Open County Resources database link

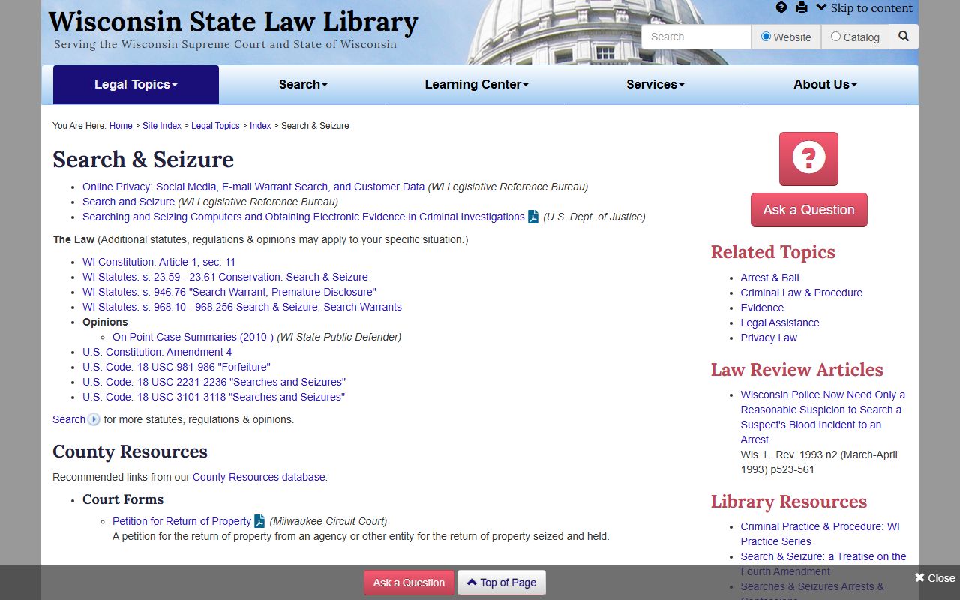(x=259, y=477)
